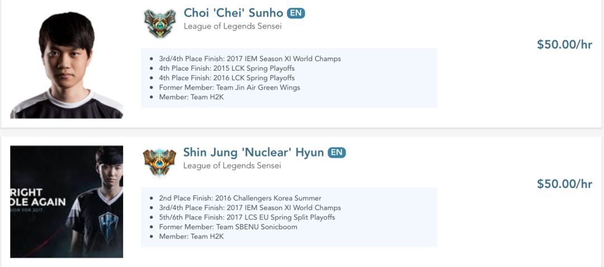This screenshot has height=267, width=604.
Task: Open Choi 'Chei' Sunho's profile photo
Action: point(67,64)
